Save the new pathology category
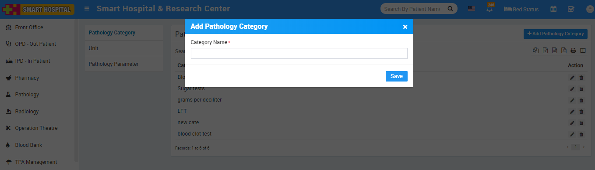The width and height of the screenshot is (595, 170). pyautogui.click(x=397, y=76)
